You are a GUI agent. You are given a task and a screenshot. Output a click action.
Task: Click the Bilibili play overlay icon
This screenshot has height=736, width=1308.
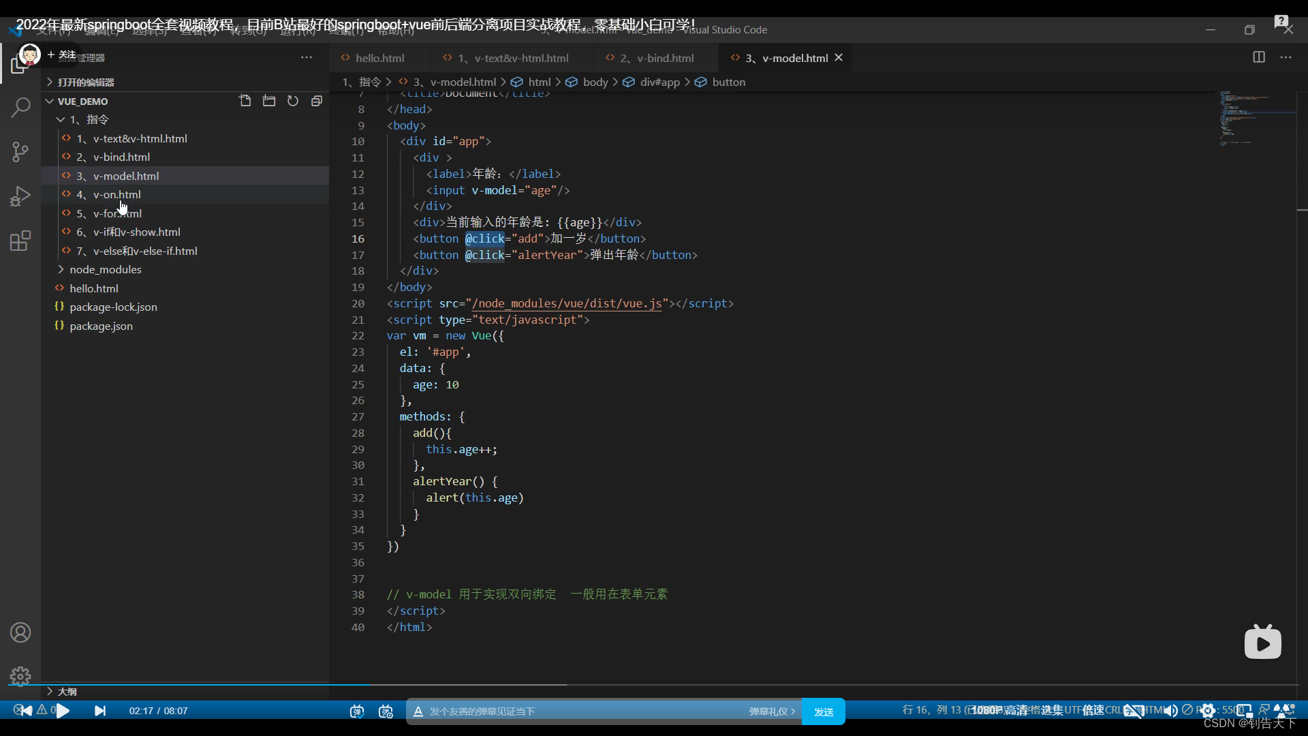[x=1263, y=642]
